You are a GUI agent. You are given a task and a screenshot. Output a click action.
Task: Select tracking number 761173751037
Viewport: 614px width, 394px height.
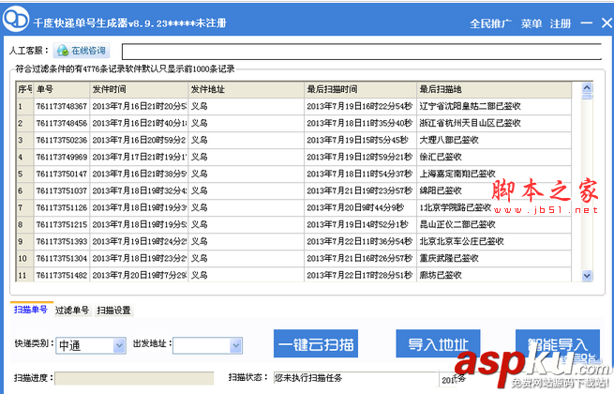62,190
